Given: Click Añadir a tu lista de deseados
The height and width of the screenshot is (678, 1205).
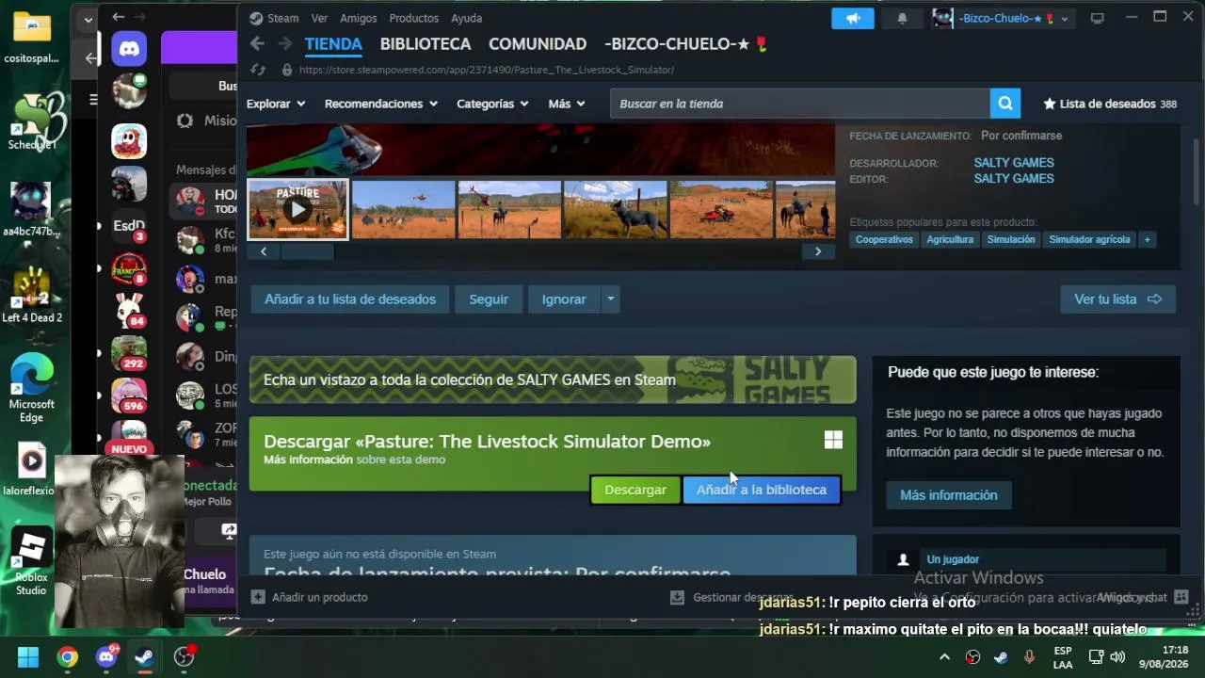Looking at the screenshot, I should (350, 299).
